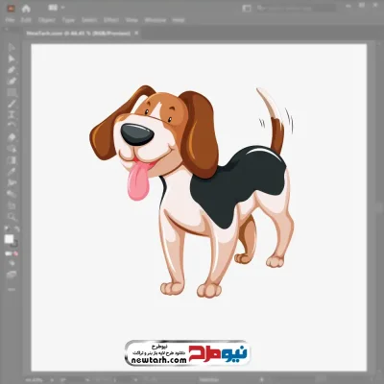Image resolution: width=384 pixels, height=384 pixels.
Task: Click the Home icon
Action: tap(26, 9)
